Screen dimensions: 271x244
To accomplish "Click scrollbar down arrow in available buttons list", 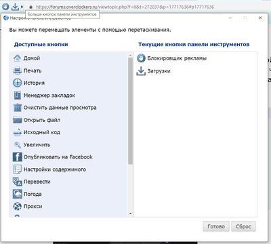I will pyautogui.click(x=130, y=213).
